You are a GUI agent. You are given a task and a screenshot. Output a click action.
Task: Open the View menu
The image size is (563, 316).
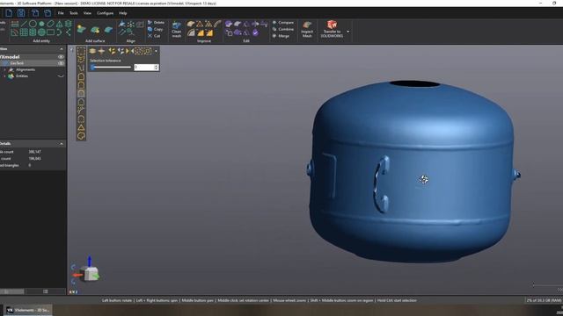[x=87, y=13]
